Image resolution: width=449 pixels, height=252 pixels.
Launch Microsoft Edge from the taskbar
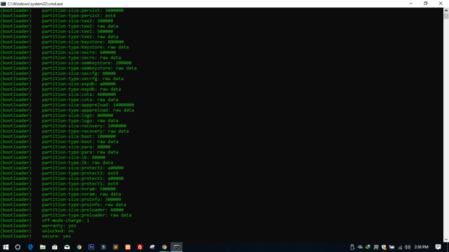click(31, 247)
